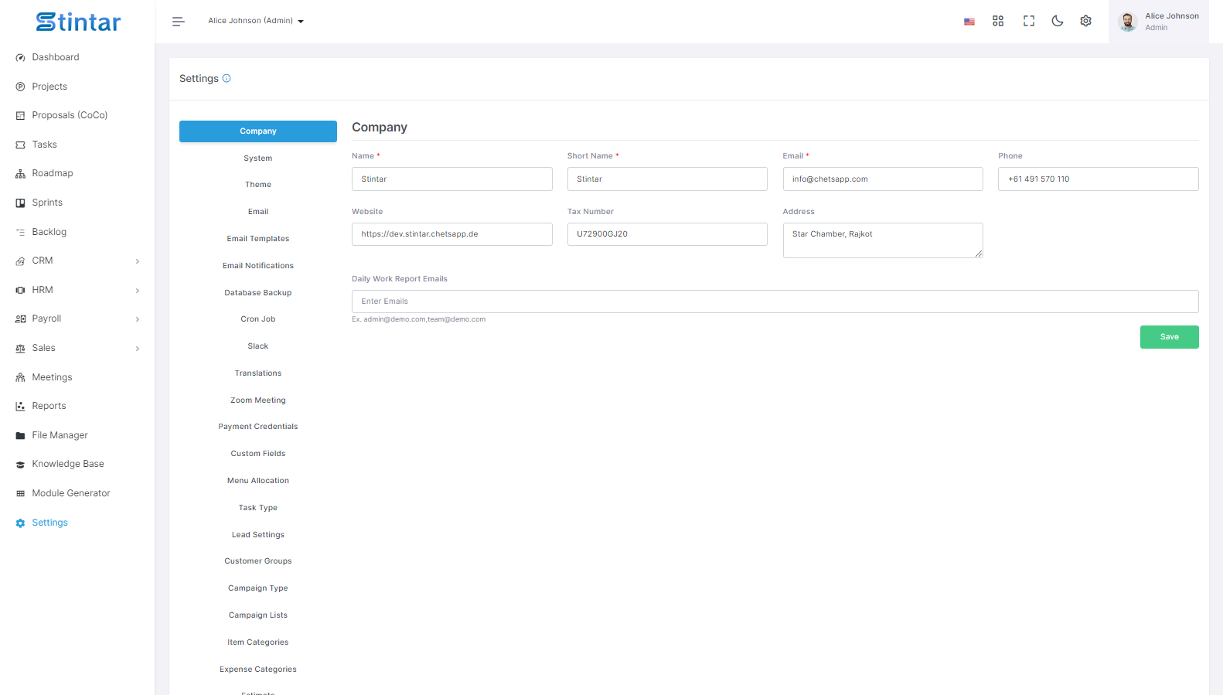The height and width of the screenshot is (695, 1223).
Task: Click the Reports sidebar icon
Action: click(20, 406)
